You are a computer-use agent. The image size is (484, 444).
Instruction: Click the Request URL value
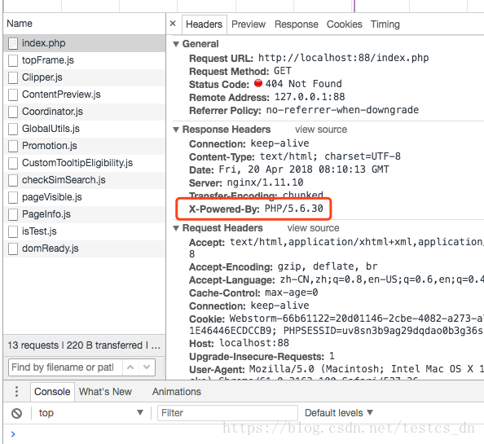click(x=344, y=58)
